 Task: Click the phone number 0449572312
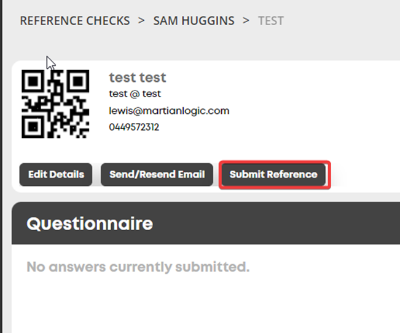pos(134,127)
